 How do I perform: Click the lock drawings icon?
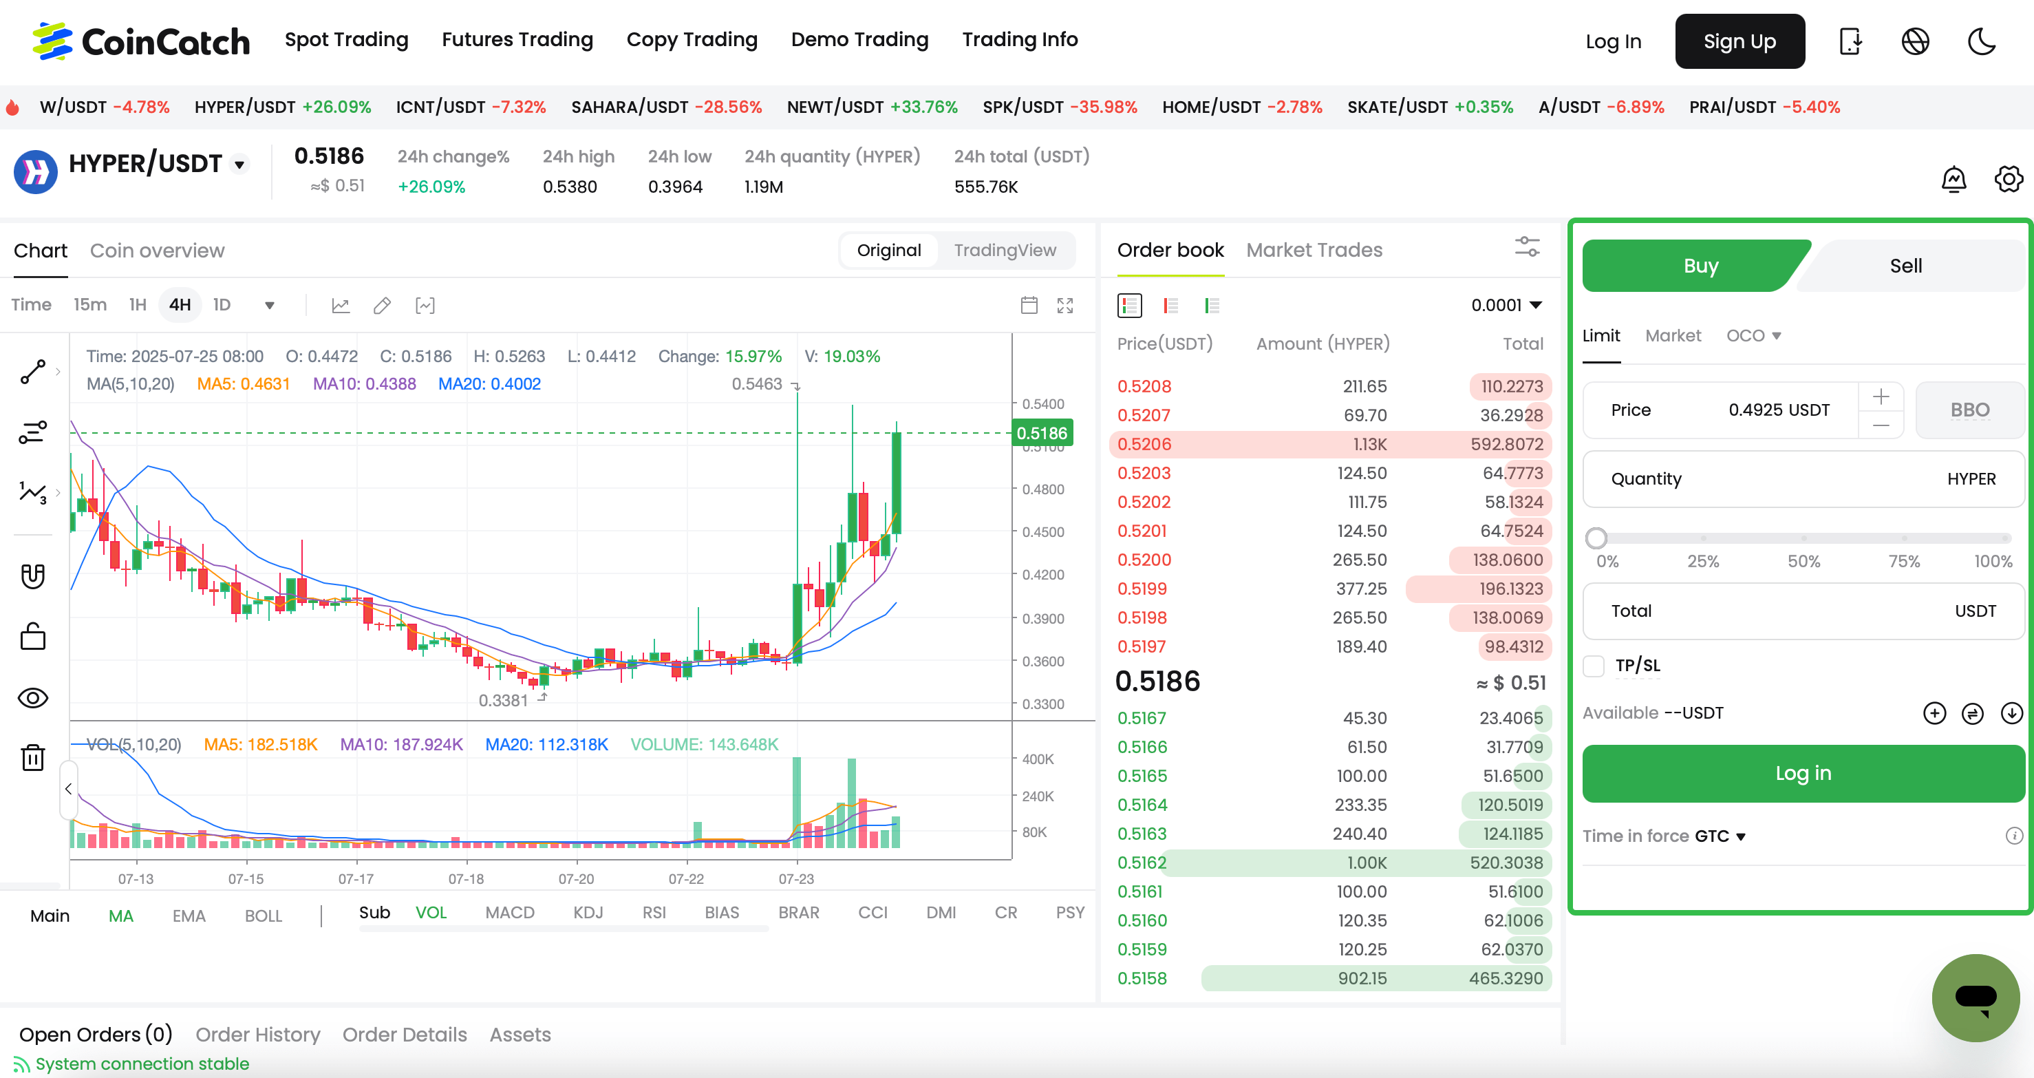32,636
